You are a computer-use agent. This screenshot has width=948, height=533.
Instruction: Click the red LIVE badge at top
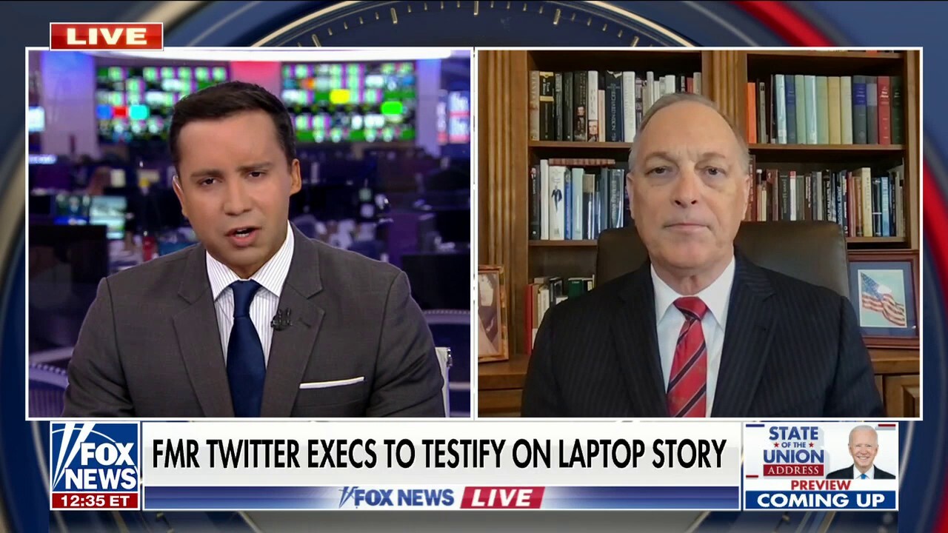tap(106, 36)
